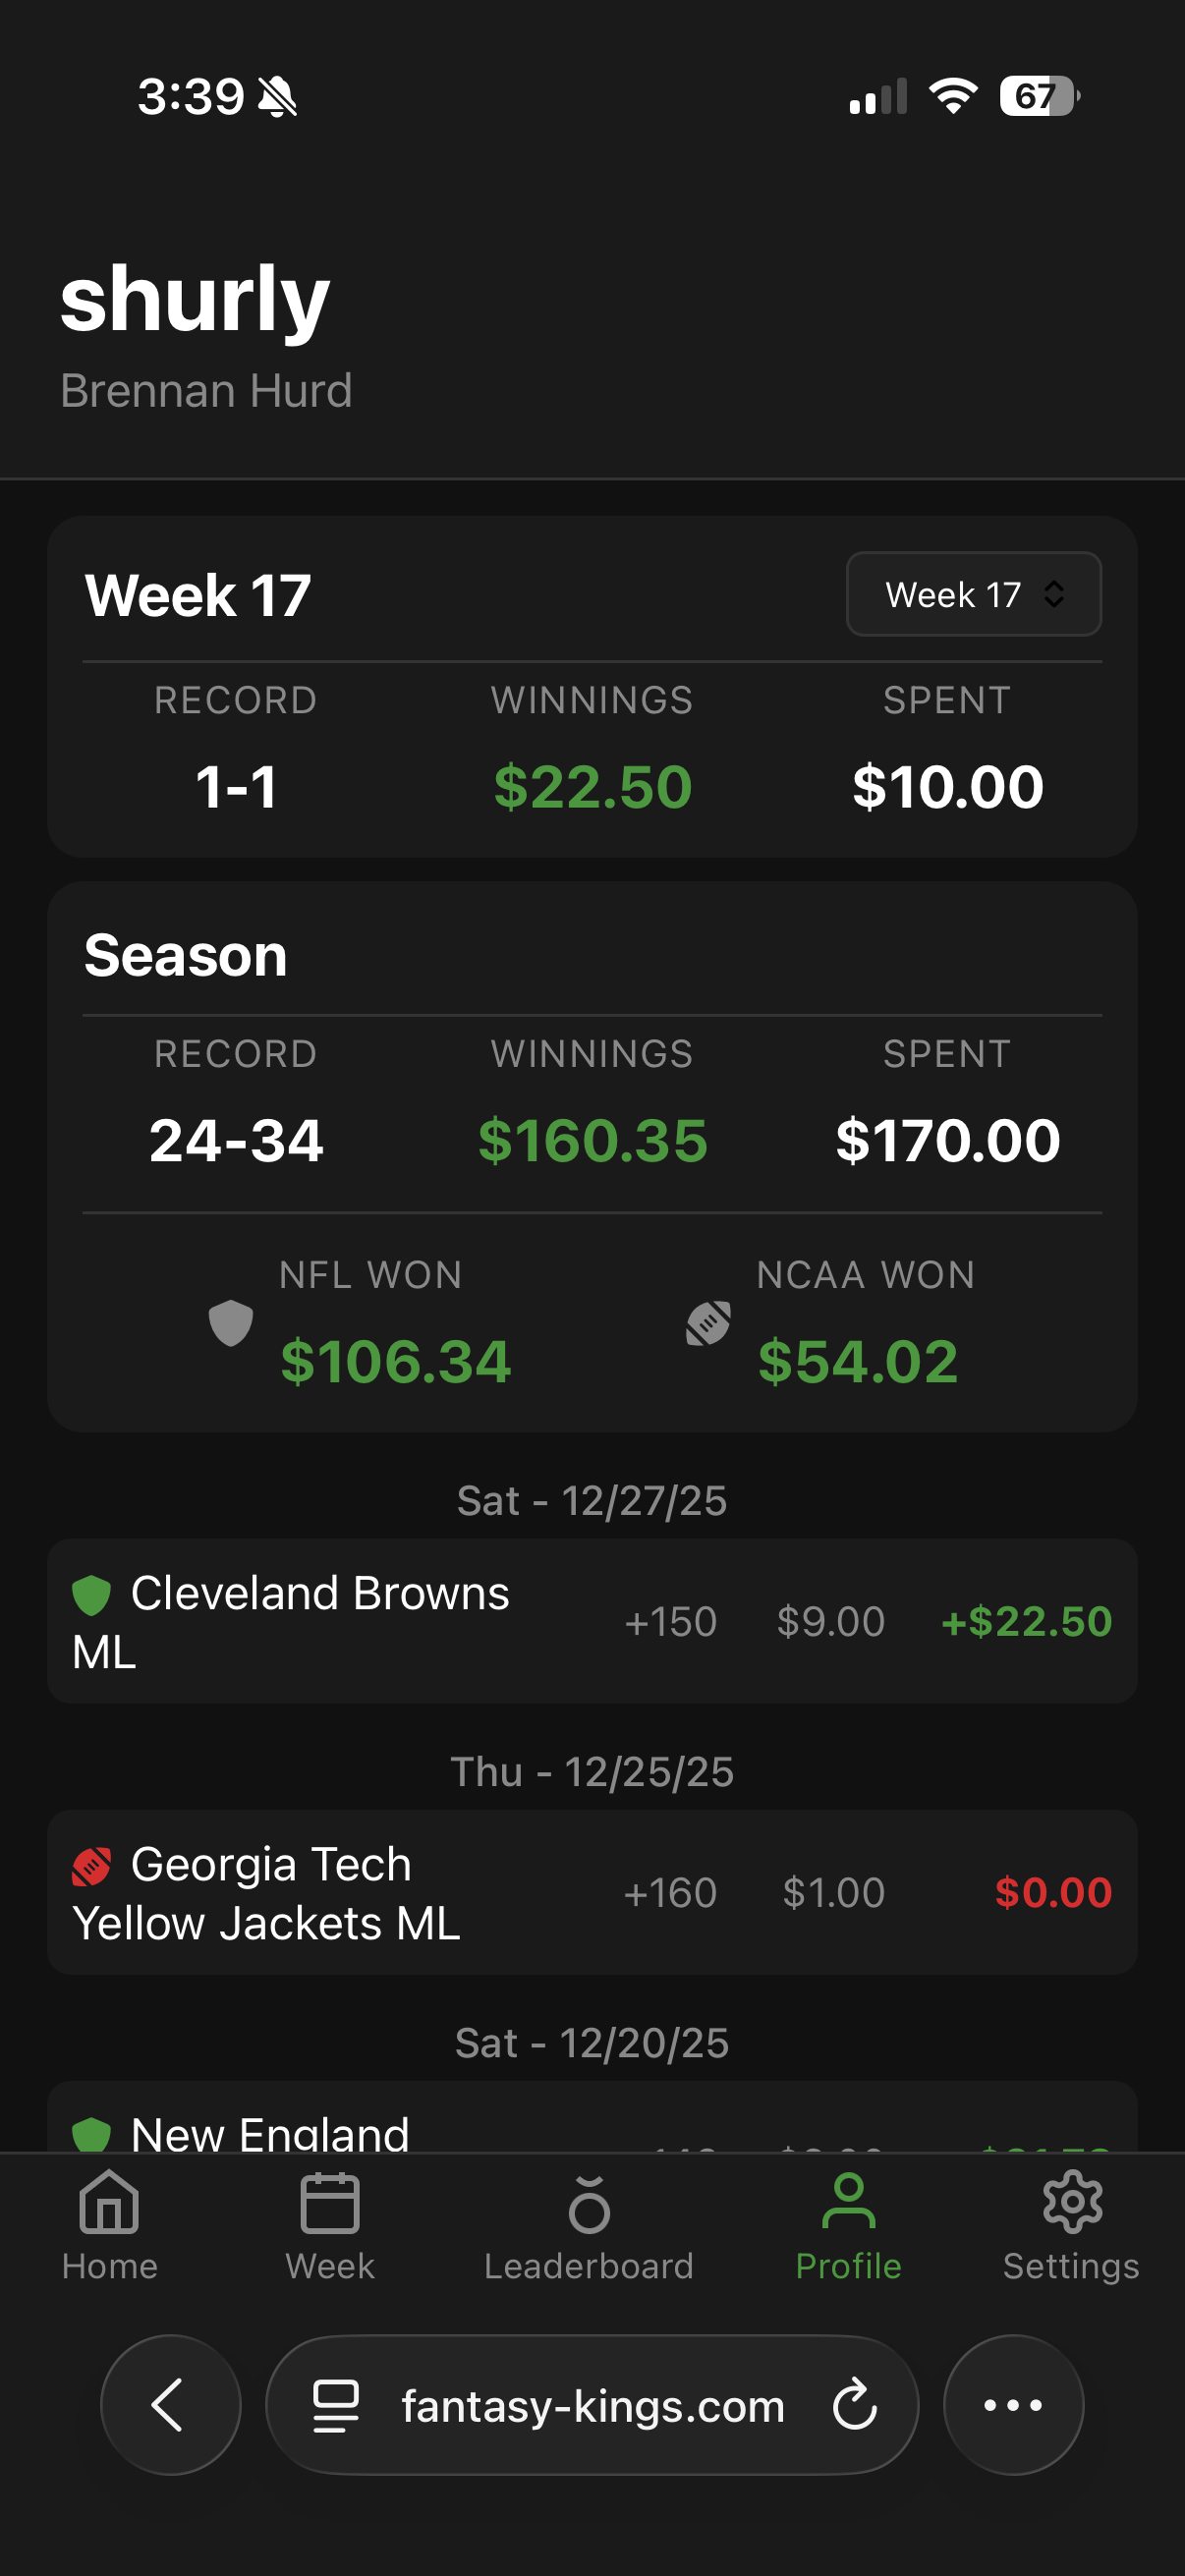Open the browser three-dot menu

point(1013,2405)
